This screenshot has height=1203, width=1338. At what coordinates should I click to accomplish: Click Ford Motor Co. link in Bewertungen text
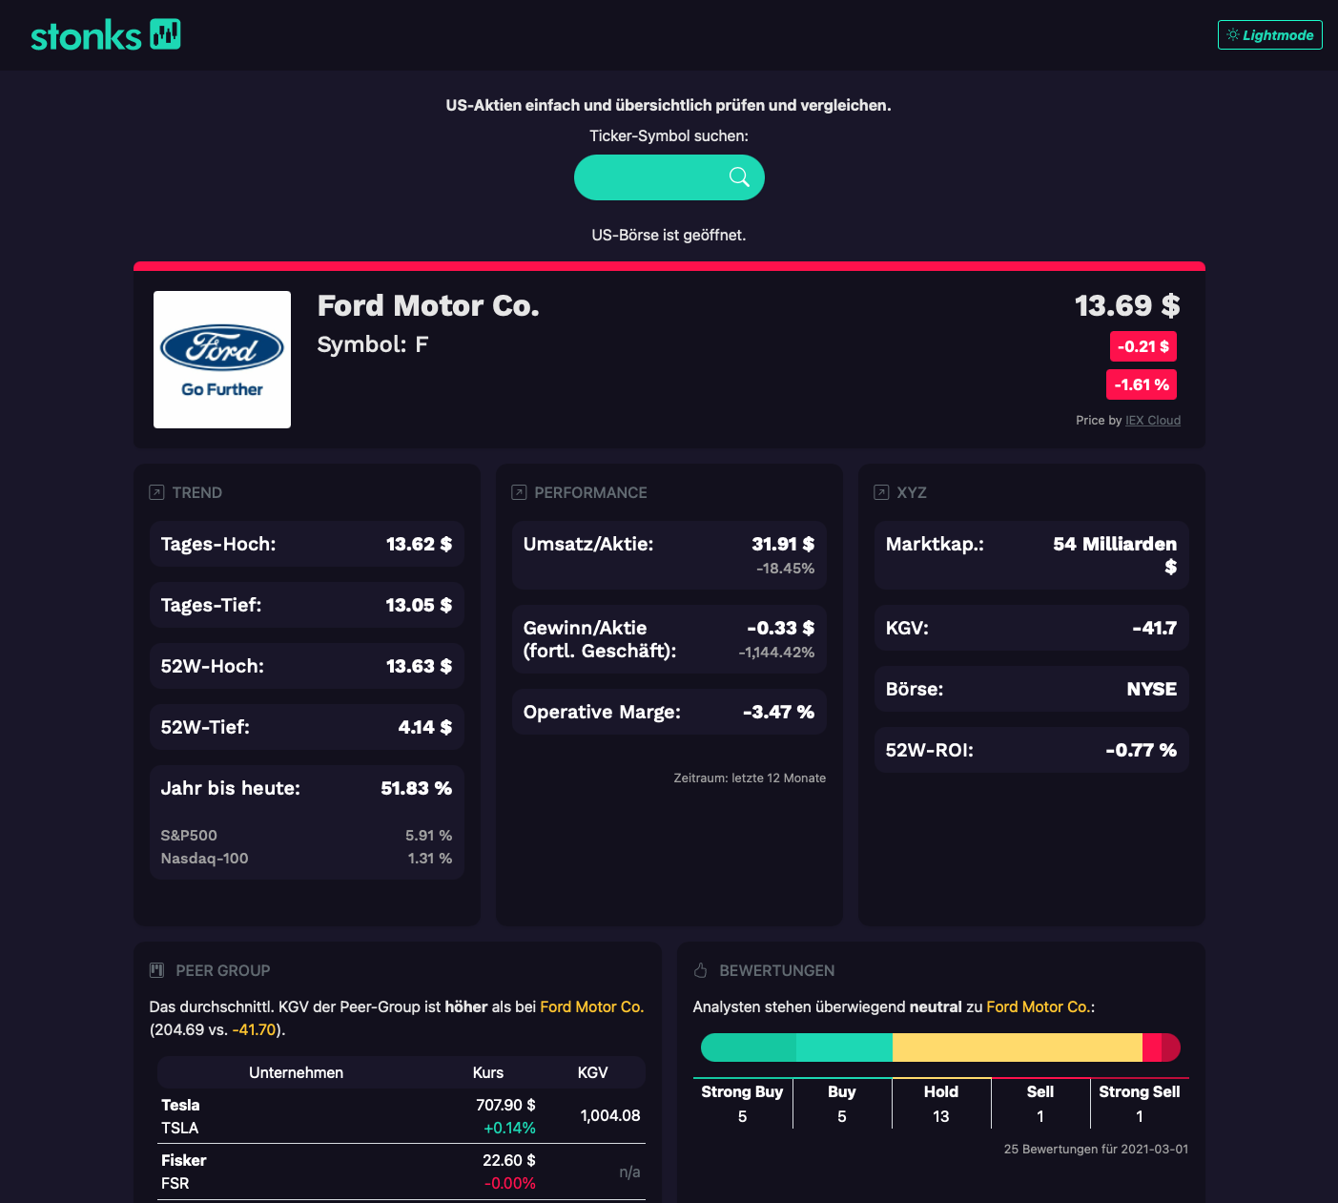tap(1038, 1006)
